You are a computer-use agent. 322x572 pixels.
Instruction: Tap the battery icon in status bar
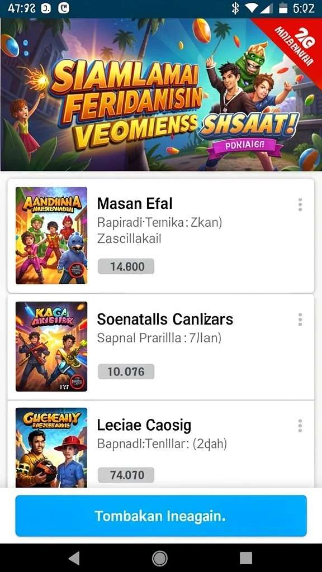283,8
